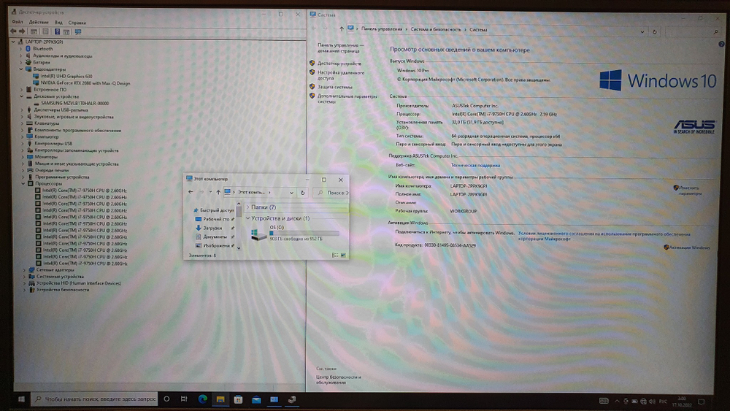Select the first Intel Core i7-9750H processor entry
The image size is (730, 411).
pos(84,191)
